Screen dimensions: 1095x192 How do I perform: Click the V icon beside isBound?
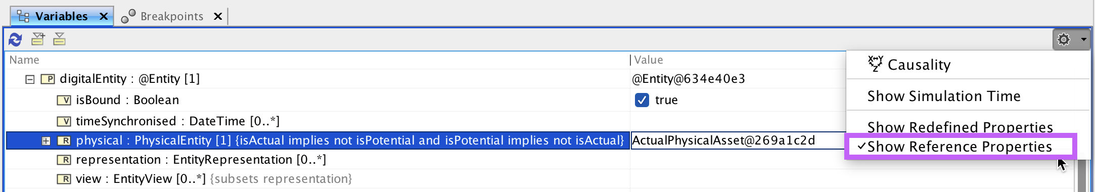point(64,100)
